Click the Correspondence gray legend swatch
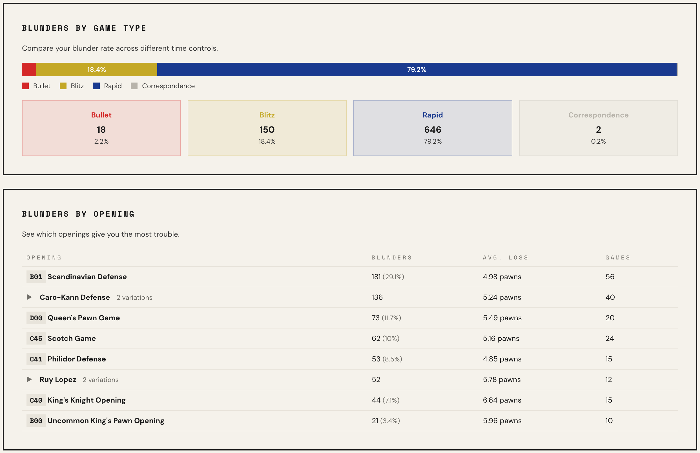Image resolution: width=700 pixels, height=453 pixels. pos(134,86)
